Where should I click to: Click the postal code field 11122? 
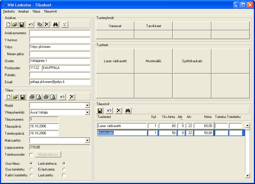click(35, 68)
